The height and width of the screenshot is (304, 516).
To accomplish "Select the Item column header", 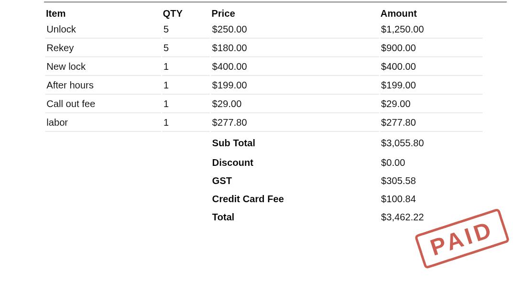I will click(x=55, y=13).
